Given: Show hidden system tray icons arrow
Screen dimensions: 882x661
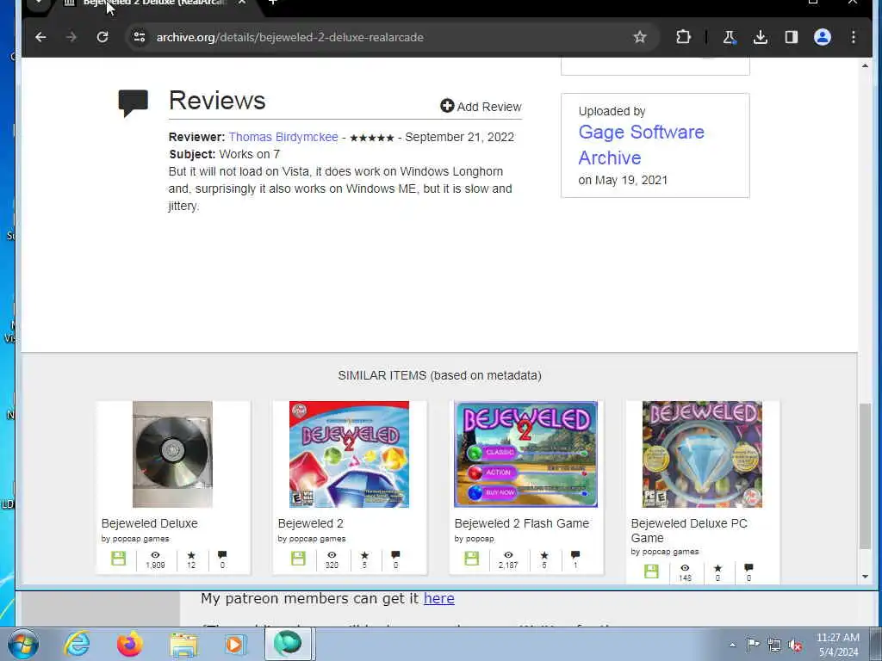Looking at the screenshot, I should pyautogui.click(x=732, y=645).
